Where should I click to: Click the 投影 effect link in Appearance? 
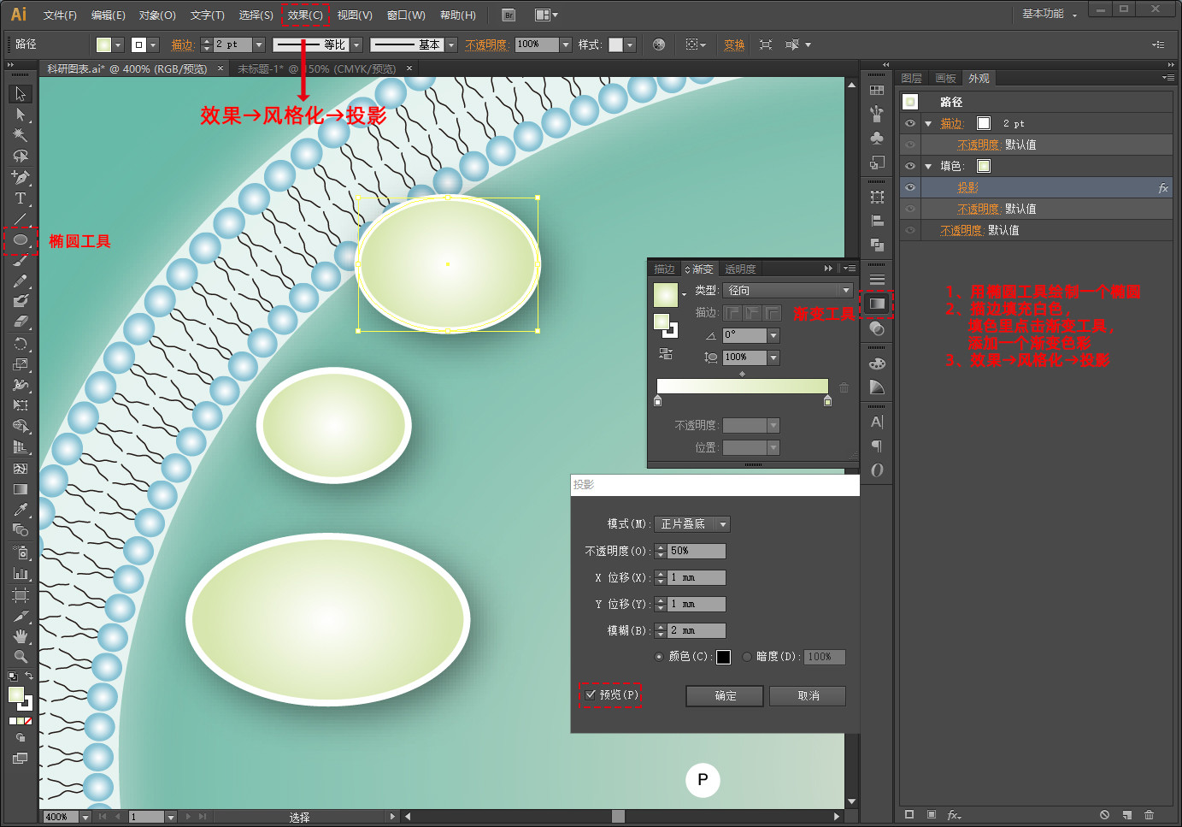pos(967,188)
